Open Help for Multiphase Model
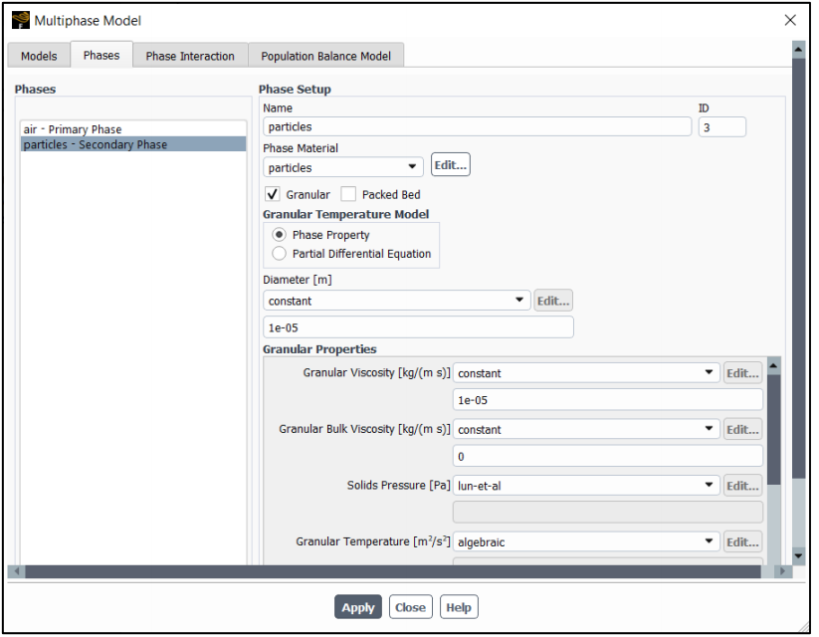The width and height of the screenshot is (819, 637). pyautogui.click(x=459, y=607)
